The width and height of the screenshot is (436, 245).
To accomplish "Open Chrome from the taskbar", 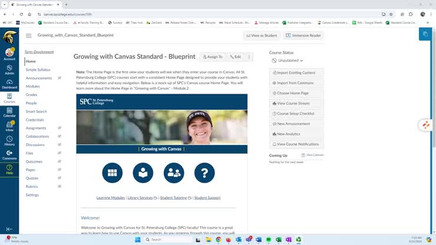I will (219, 240).
